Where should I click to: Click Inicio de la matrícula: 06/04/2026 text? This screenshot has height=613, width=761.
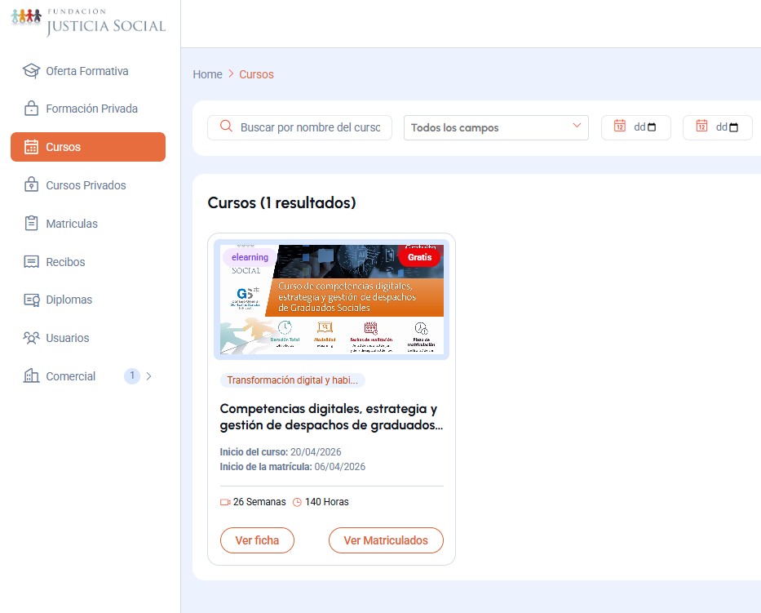(293, 467)
